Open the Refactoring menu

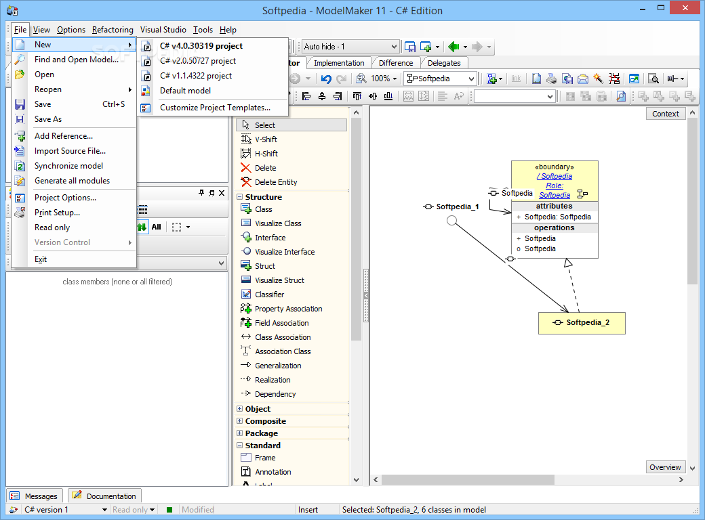coord(113,30)
